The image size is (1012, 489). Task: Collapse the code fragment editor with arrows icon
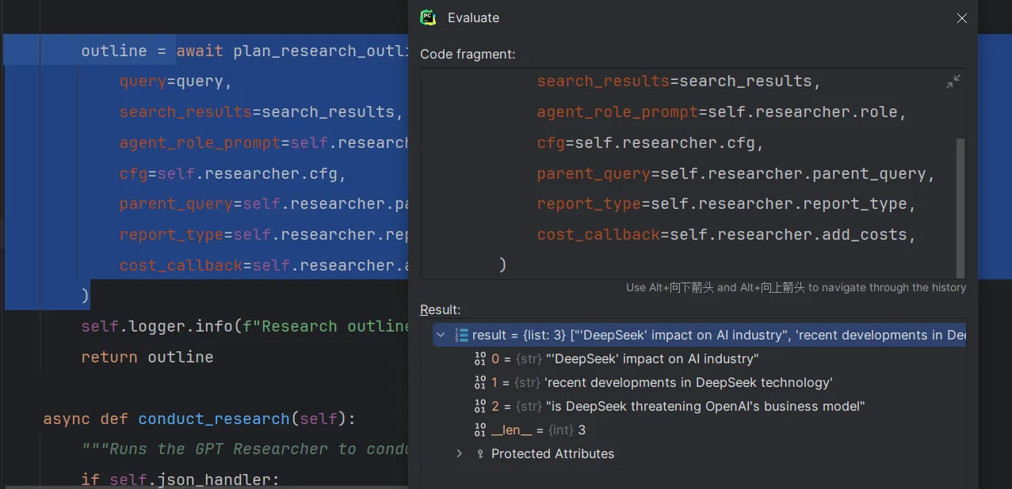click(953, 81)
